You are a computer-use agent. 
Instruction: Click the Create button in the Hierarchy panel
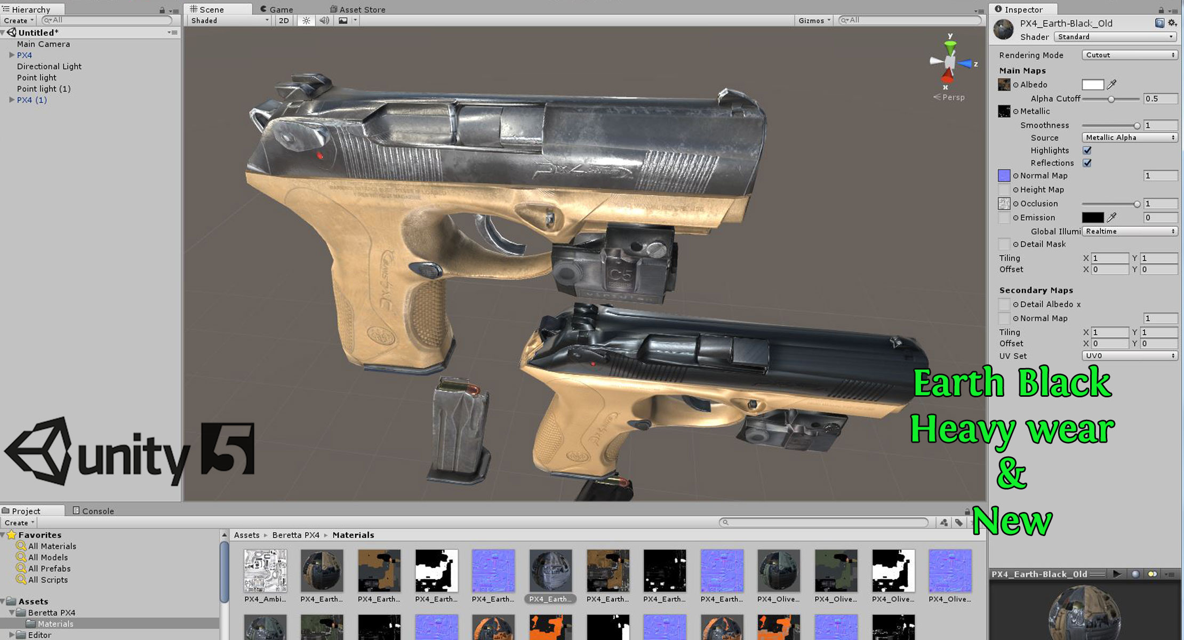pyautogui.click(x=17, y=20)
